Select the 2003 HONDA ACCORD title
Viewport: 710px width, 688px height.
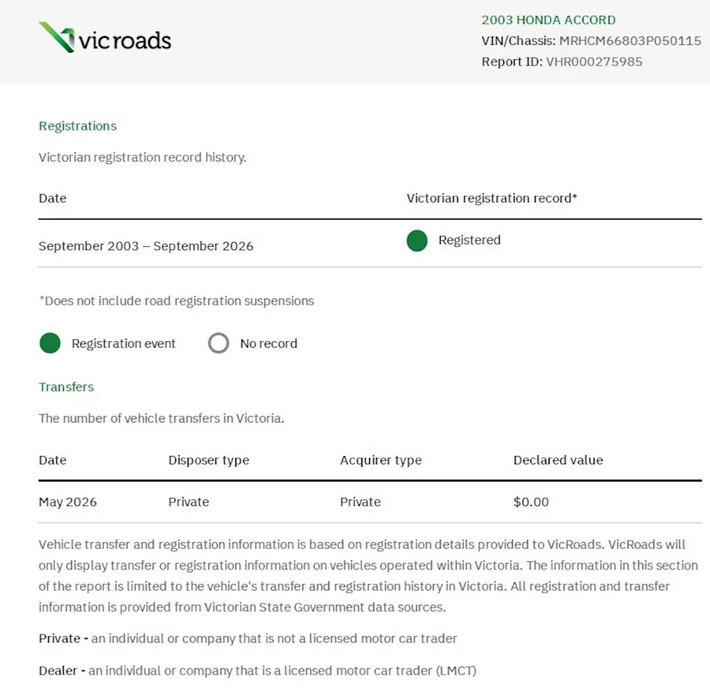pos(548,20)
